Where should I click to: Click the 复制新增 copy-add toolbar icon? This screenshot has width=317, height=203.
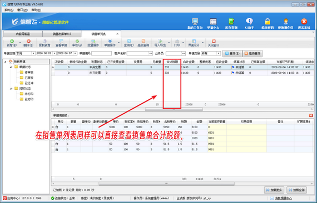pyautogui.click(x=44, y=42)
